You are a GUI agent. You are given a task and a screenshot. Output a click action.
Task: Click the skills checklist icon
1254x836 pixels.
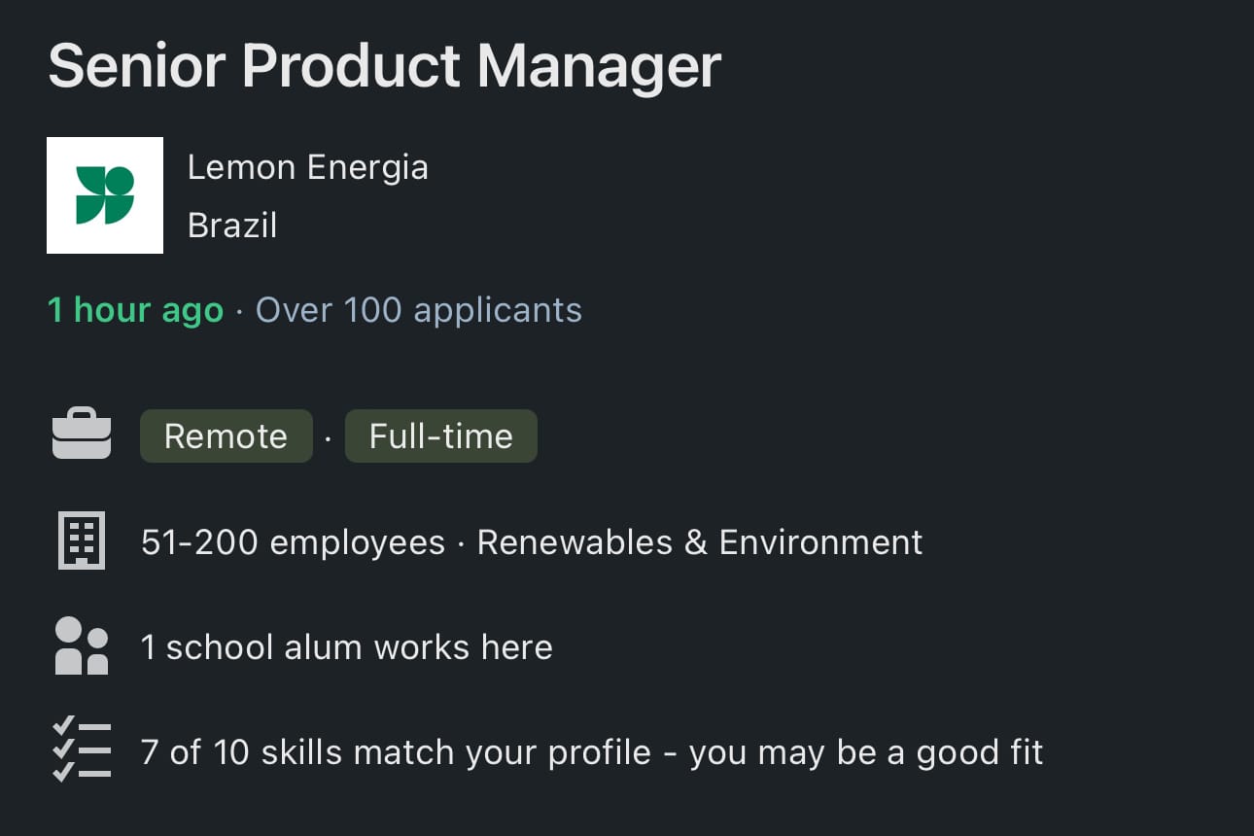(x=82, y=750)
